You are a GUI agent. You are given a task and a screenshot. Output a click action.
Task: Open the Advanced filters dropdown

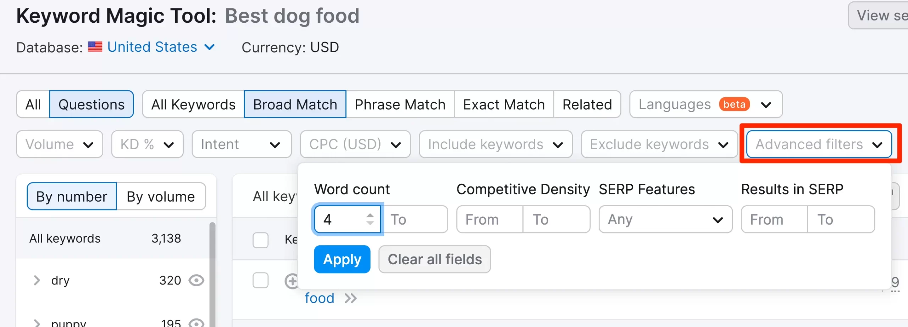click(819, 144)
